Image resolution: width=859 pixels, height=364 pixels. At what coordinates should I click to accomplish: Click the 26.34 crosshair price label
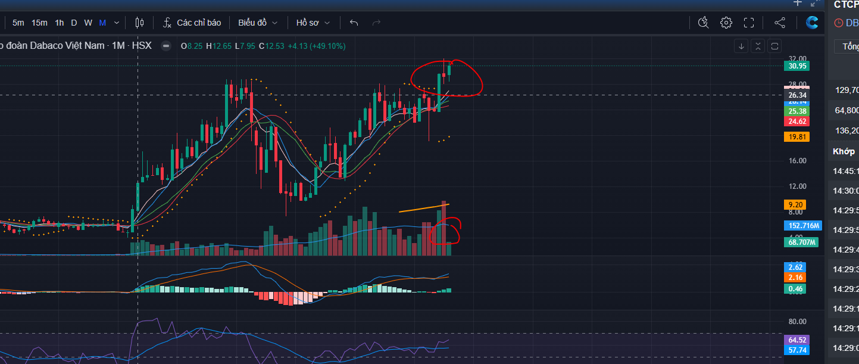[797, 95]
